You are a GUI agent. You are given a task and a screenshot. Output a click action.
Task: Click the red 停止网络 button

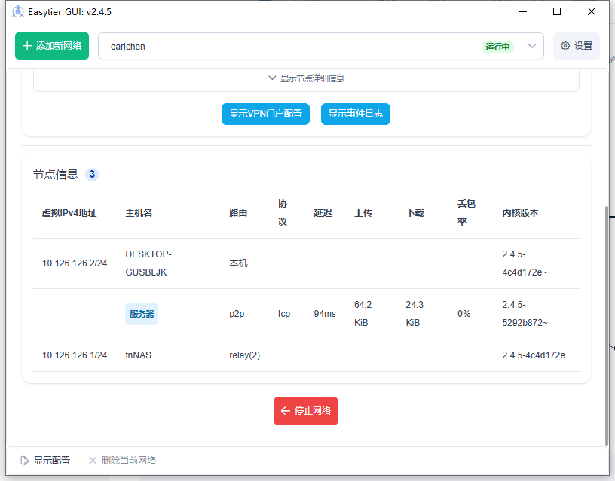click(306, 411)
